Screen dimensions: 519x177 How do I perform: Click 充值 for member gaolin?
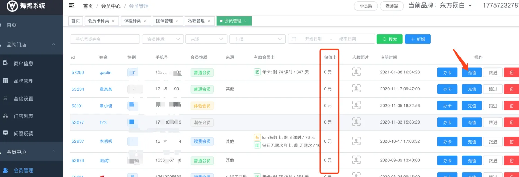pos(472,72)
